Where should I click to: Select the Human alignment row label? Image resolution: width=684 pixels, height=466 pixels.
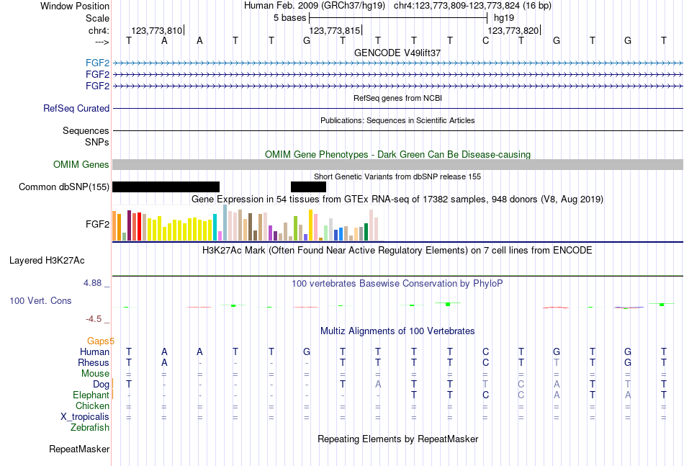[94, 351]
